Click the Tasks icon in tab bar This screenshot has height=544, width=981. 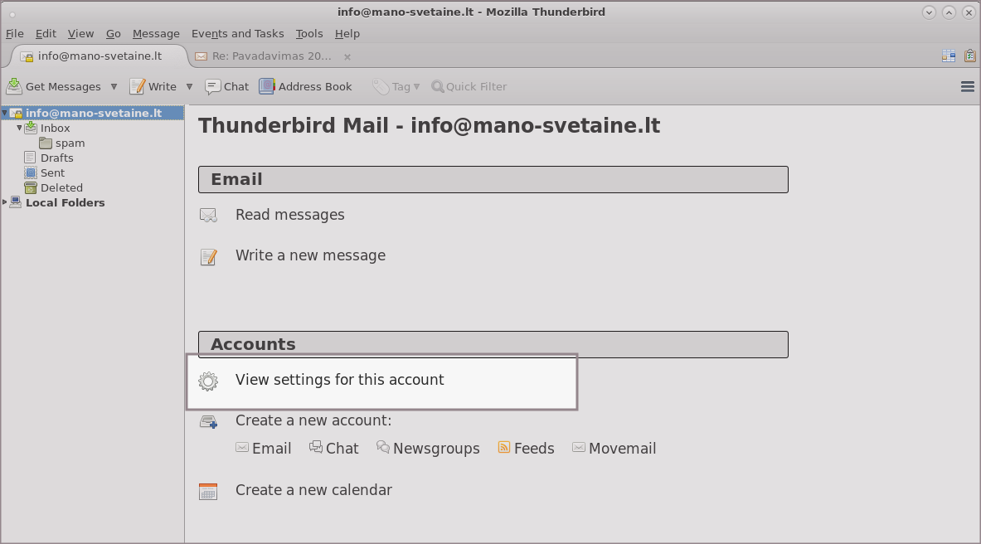click(x=970, y=56)
